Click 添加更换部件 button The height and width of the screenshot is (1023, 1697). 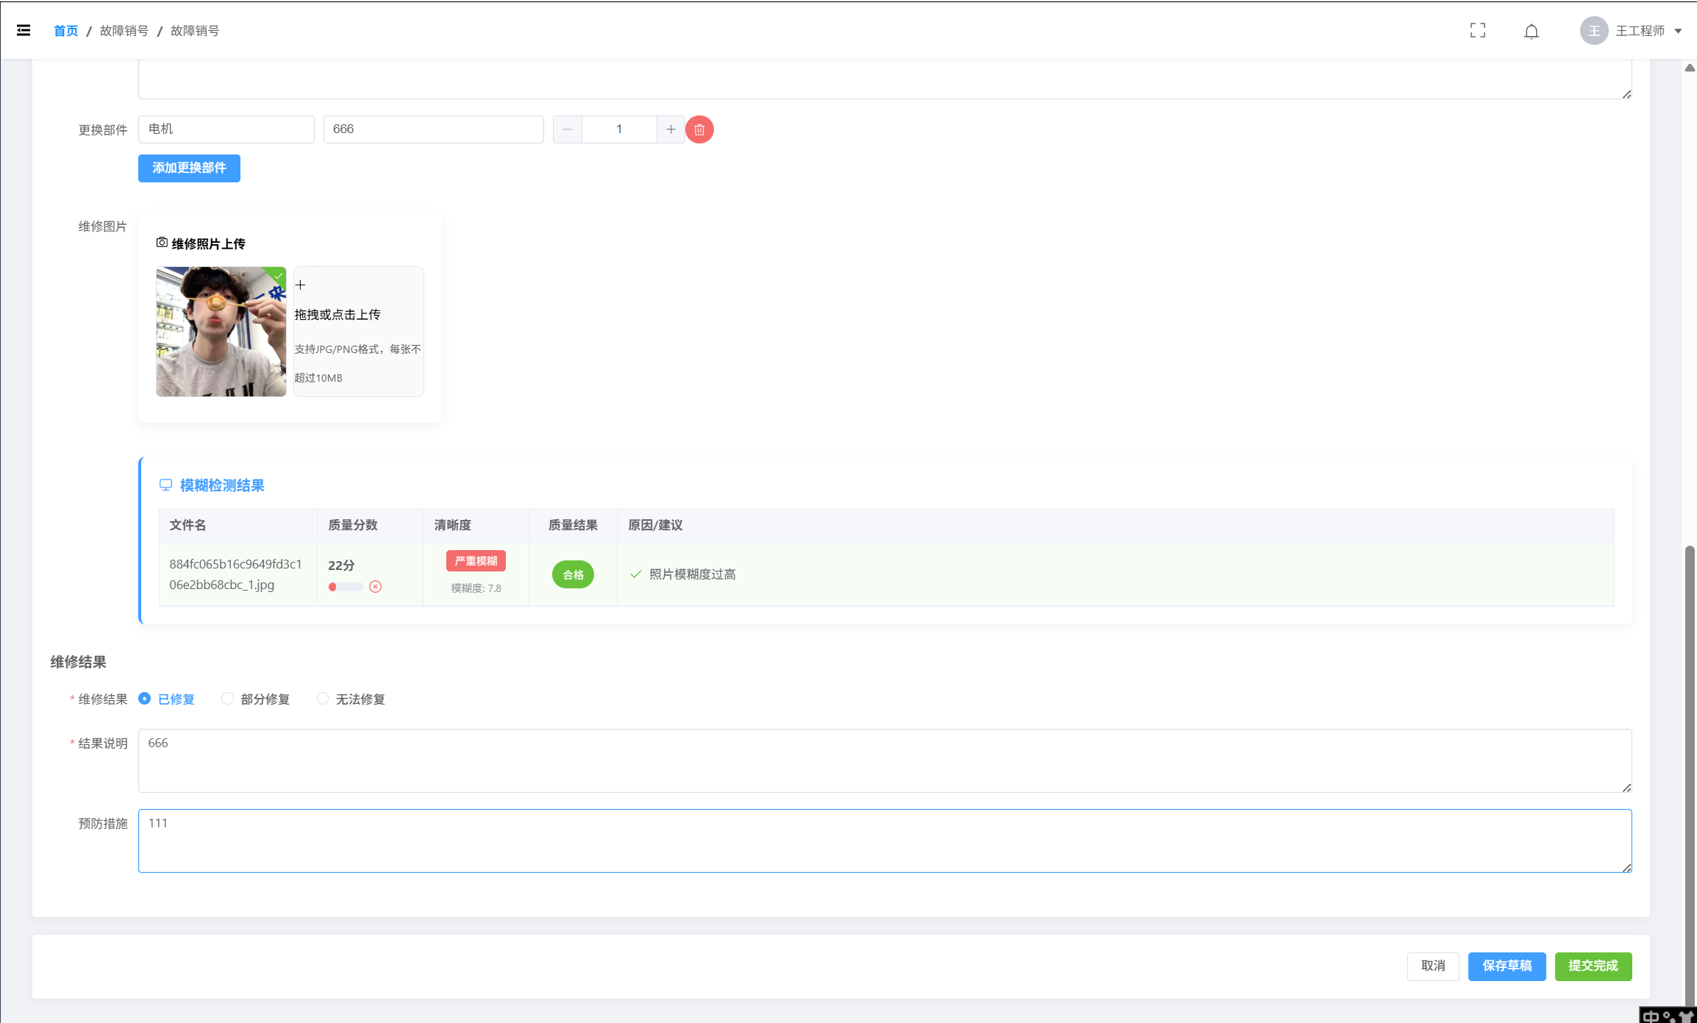[189, 168]
